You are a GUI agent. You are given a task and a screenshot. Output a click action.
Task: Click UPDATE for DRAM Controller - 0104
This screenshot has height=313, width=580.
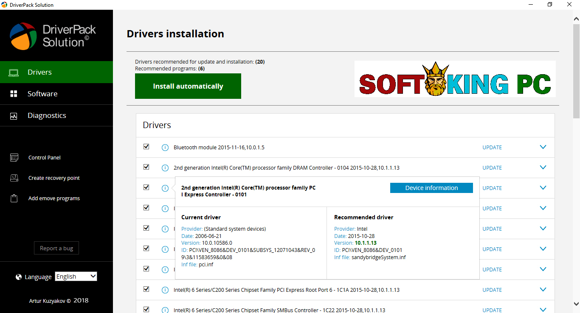tap(492, 168)
